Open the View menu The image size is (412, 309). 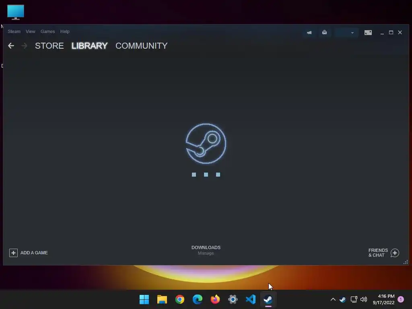tap(31, 31)
